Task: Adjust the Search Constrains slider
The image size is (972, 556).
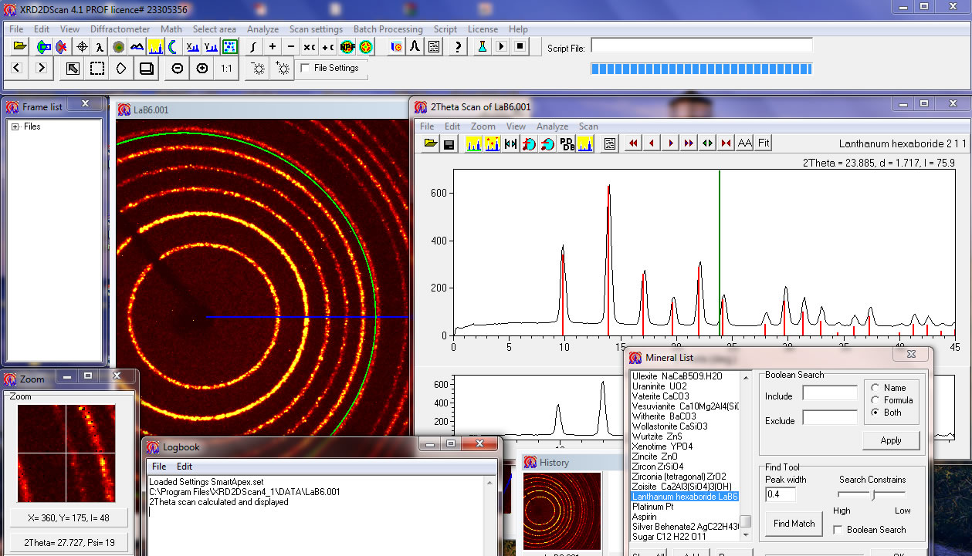Action: (x=872, y=494)
